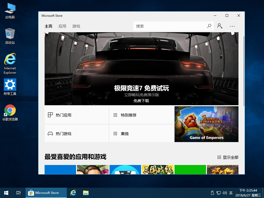Open the Windows Start menu
The image size is (264, 198).
(6, 193)
